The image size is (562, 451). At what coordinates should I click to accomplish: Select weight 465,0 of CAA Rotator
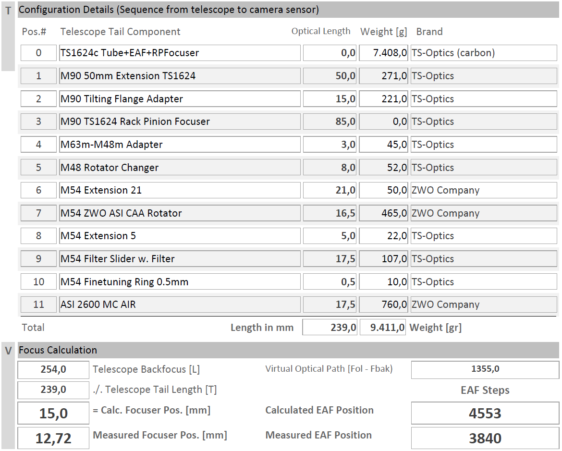pos(383,213)
